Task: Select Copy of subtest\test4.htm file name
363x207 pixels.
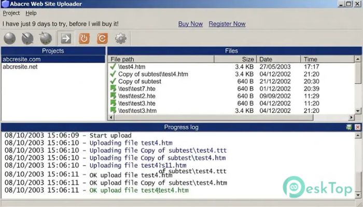Action: click(153, 74)
